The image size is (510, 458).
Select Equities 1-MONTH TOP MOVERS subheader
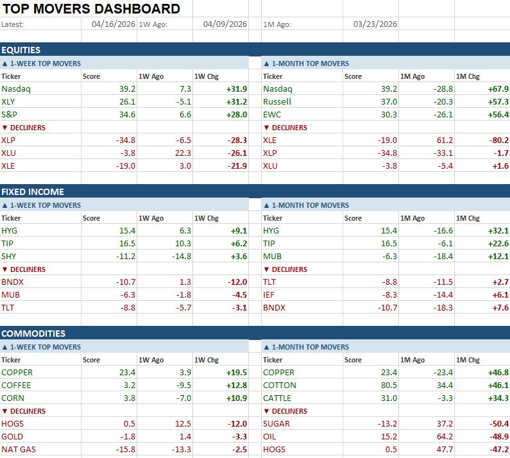point(386,64)
